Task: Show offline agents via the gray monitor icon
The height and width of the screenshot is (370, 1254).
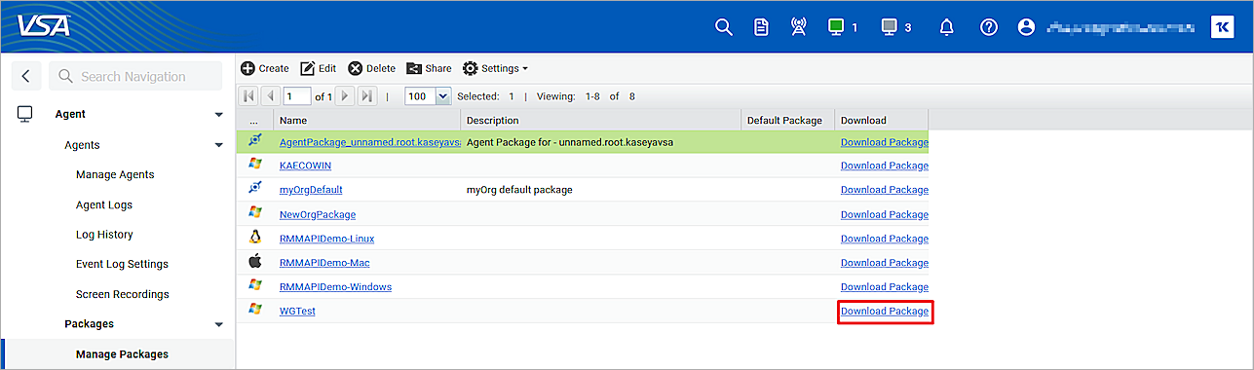Action: click(888, 27)
